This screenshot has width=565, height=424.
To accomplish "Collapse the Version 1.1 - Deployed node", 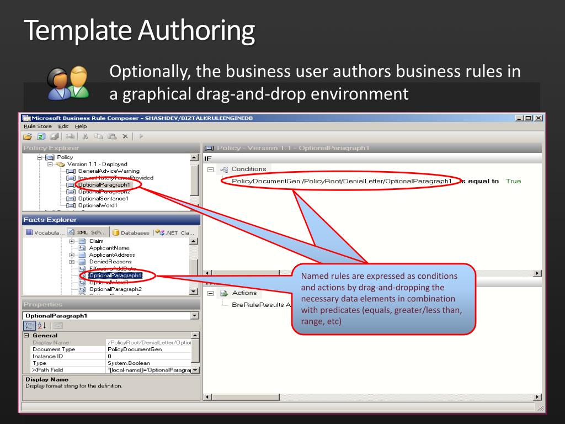I will coord(50,165).
